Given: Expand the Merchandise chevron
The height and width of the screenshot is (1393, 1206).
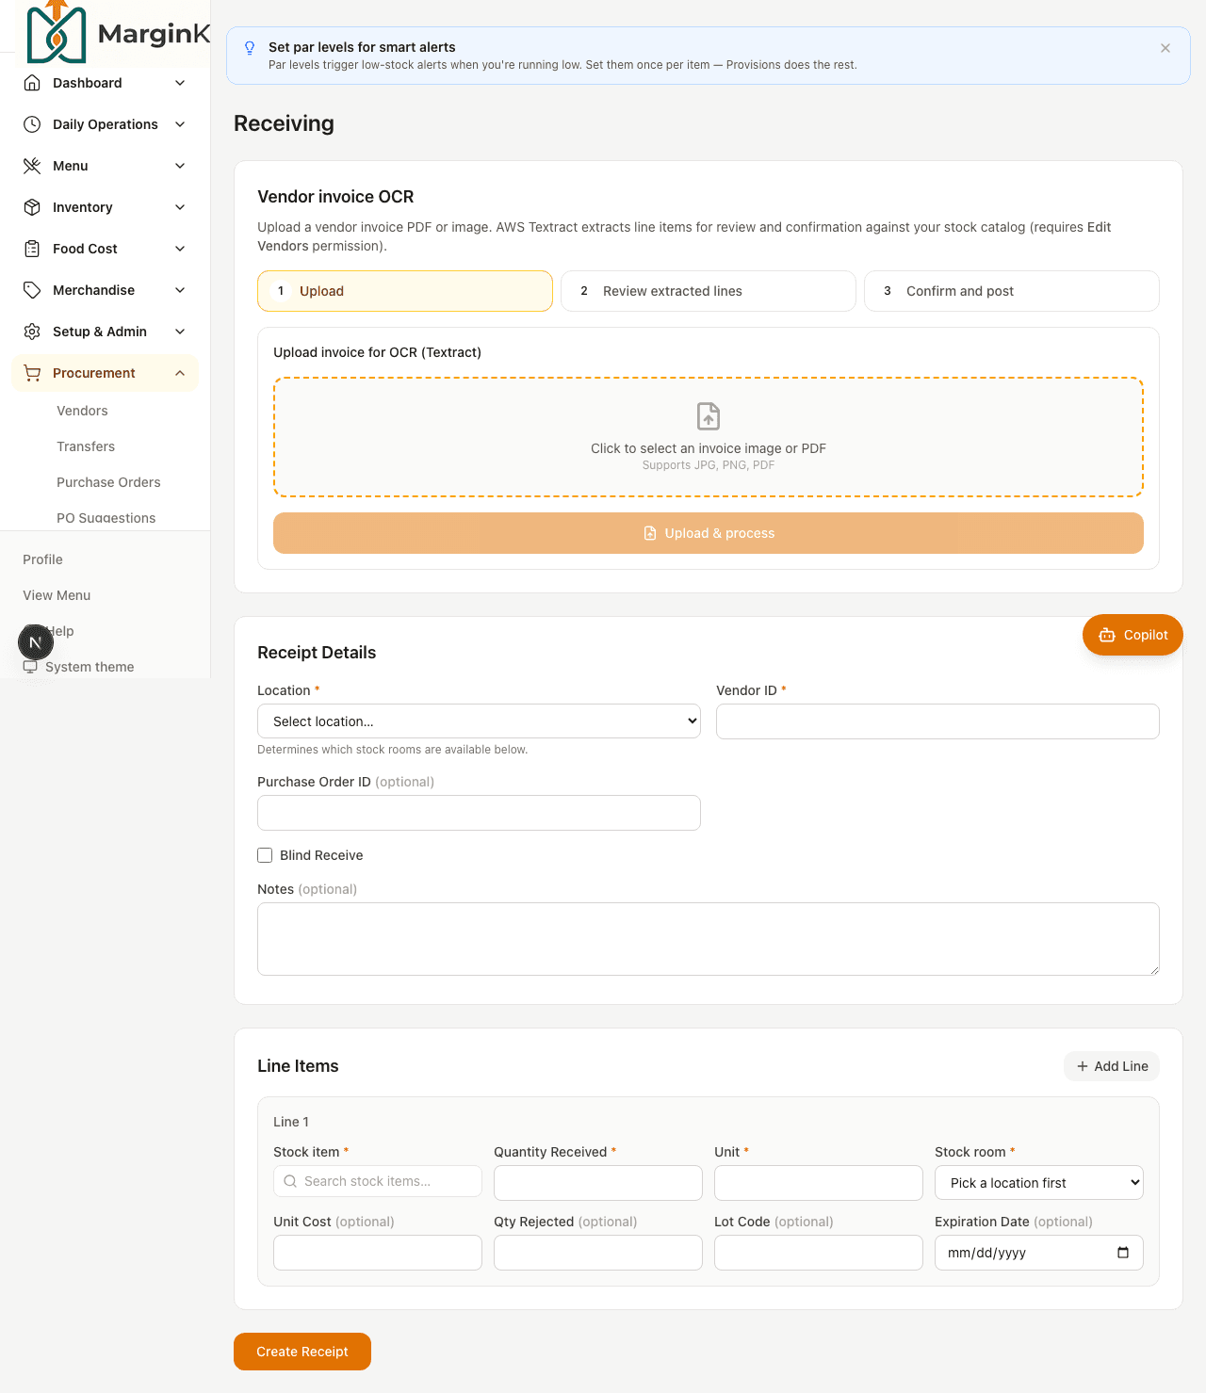Looking at the screenshot, I should tap(180, 290).
